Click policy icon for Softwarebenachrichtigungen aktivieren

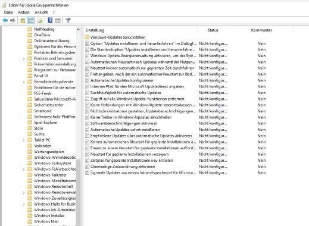click(87, 123)
